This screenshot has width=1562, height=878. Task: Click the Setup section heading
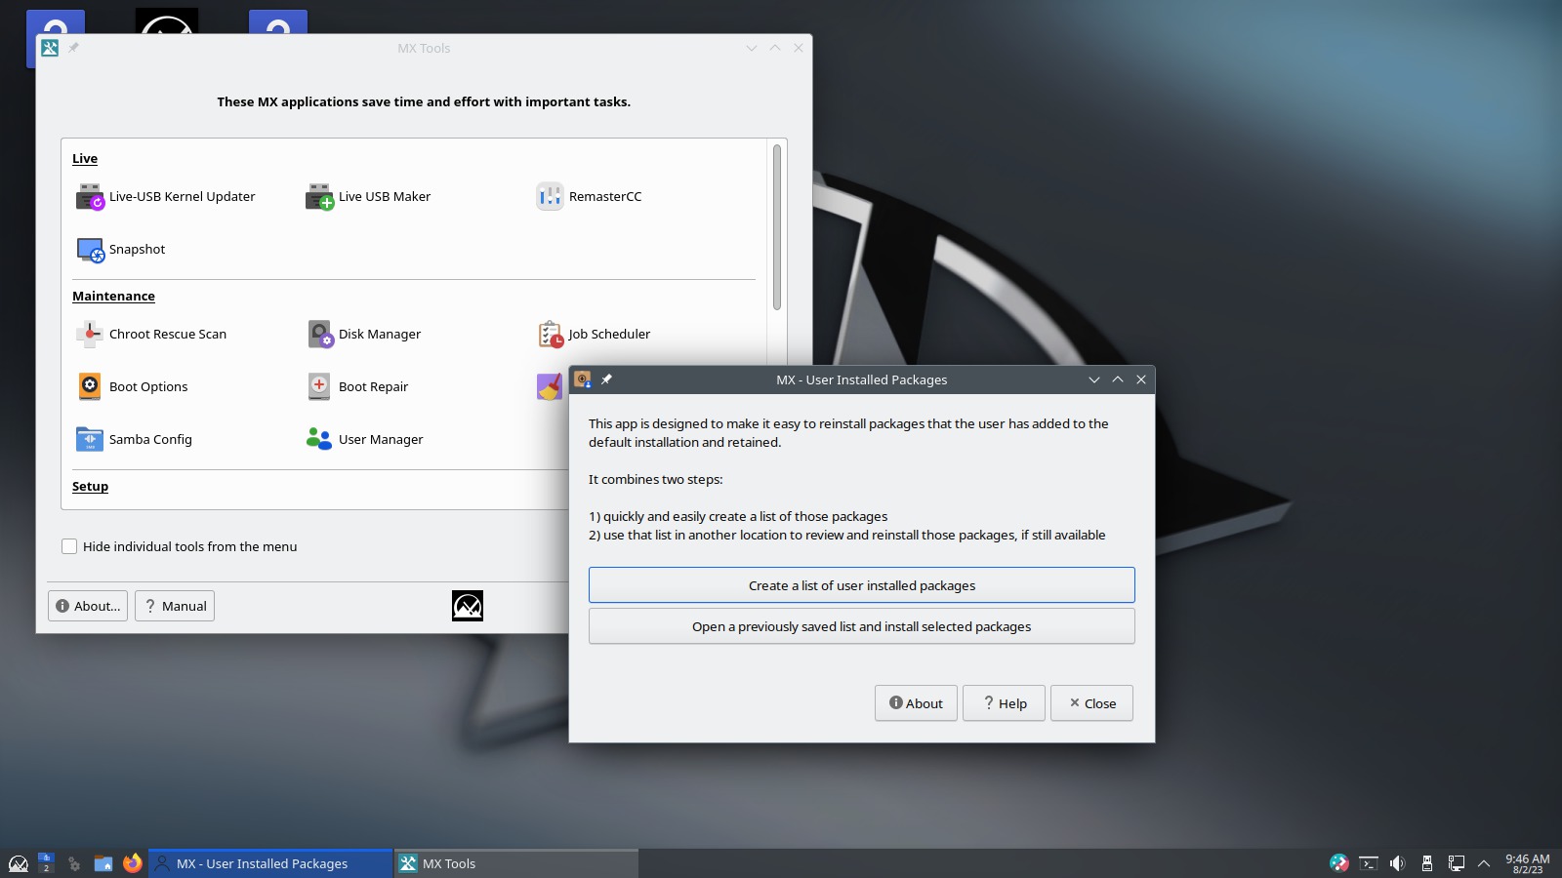click(90, 487)
